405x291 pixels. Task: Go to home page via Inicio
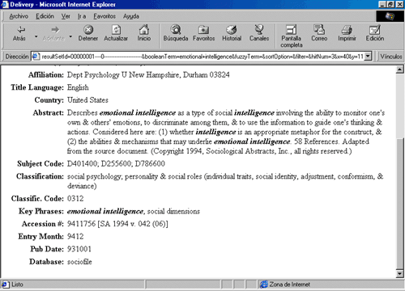coord(144,33)
